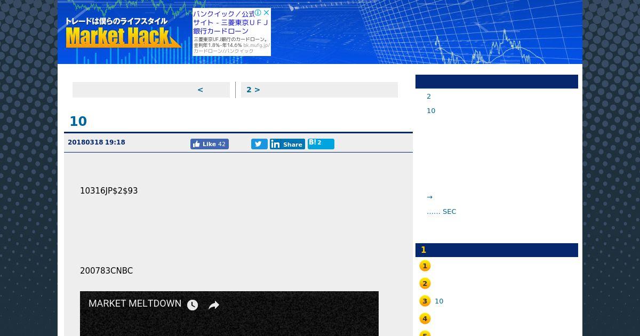Open the ranked article '10' at rank 3
The width and height of the screenshot is (640, 336).
439,301
